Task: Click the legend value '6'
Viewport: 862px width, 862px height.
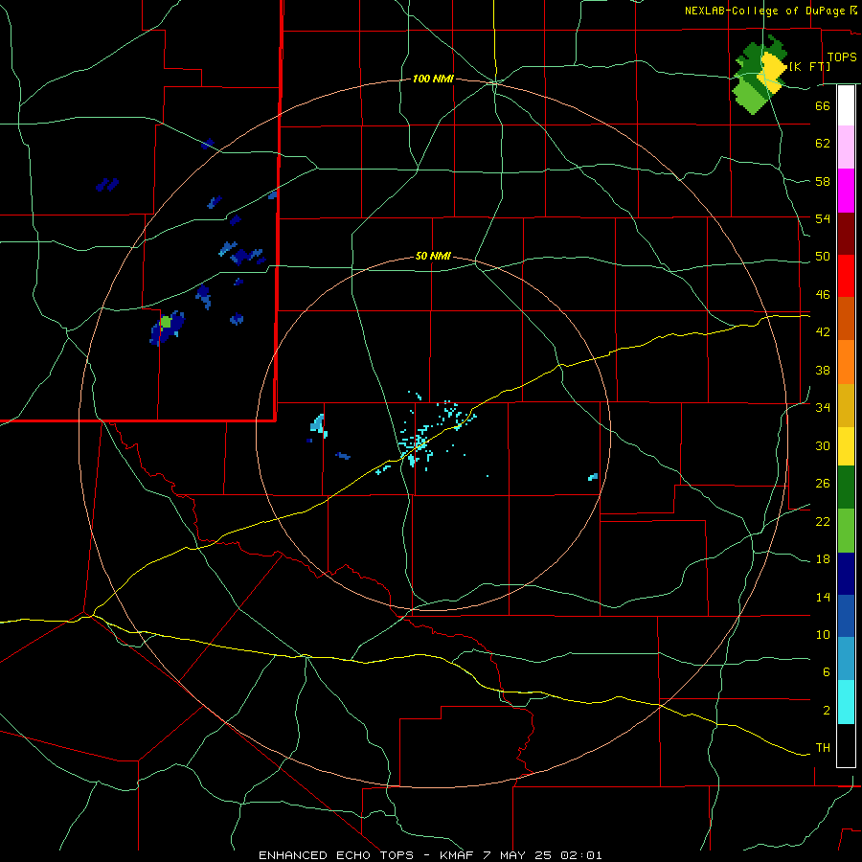Action: pyautogui.click(x=827, y=672)
